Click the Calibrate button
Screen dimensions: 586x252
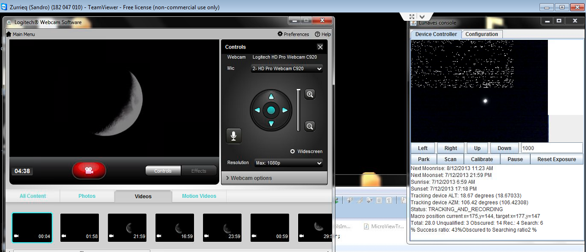pyautogui.click(x=482, y=159)
